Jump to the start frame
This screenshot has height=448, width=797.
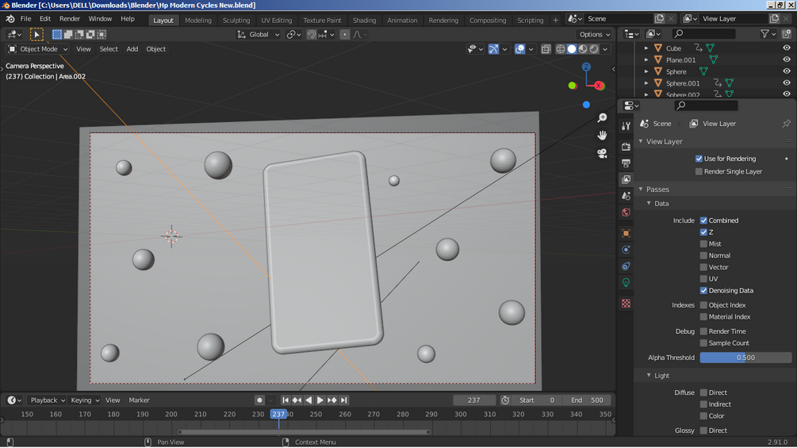285,400
